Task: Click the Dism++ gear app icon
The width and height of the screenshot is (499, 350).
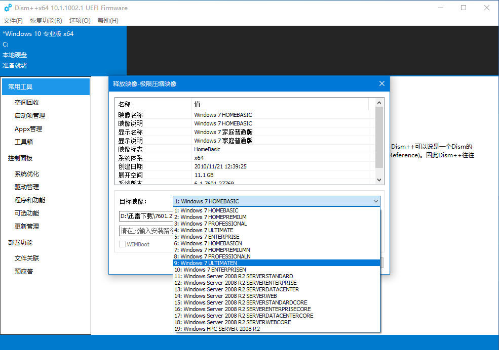Action: (8, 8)
